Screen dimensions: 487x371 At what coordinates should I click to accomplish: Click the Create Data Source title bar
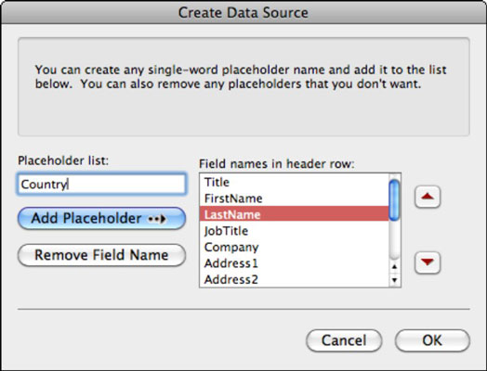243,12
